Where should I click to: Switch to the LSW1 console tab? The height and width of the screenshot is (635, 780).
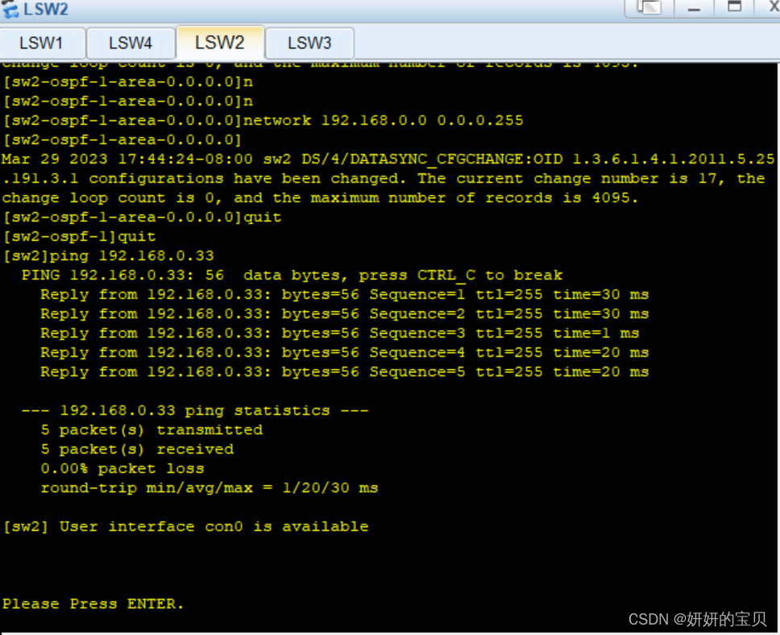click(x=43, y=43)
